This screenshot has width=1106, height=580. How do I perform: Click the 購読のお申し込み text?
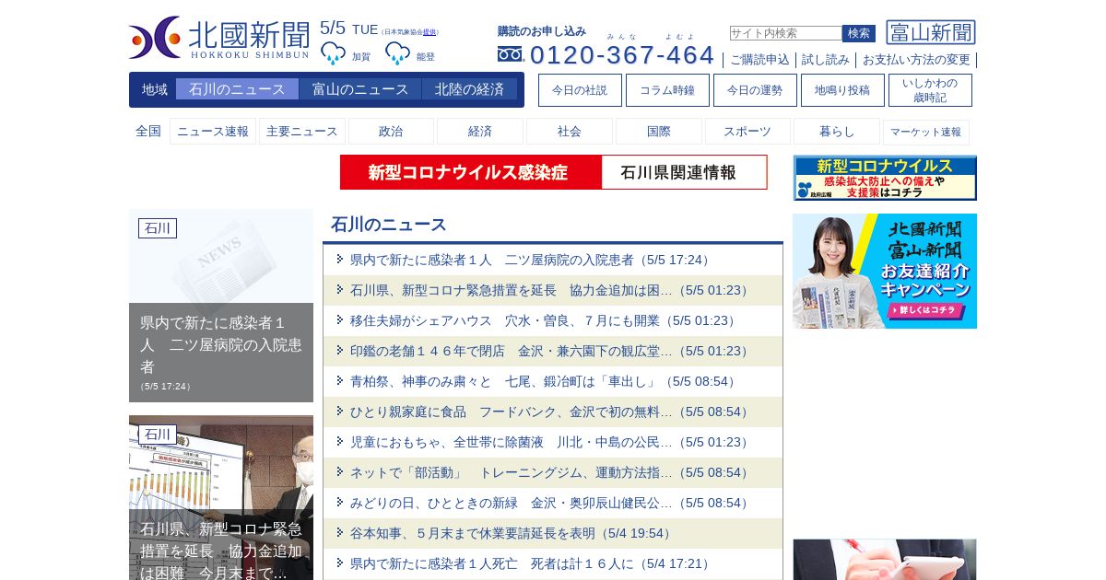pos(542,31)
